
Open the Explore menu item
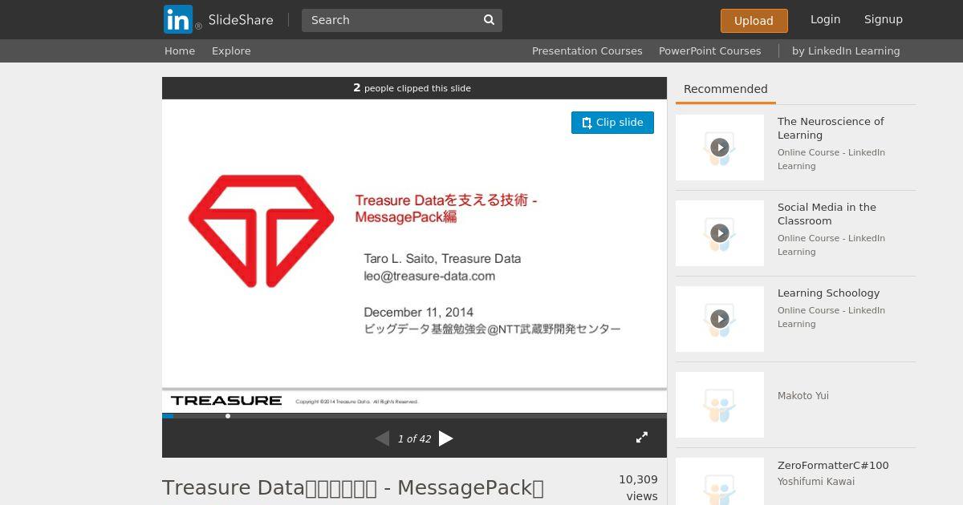231,50
